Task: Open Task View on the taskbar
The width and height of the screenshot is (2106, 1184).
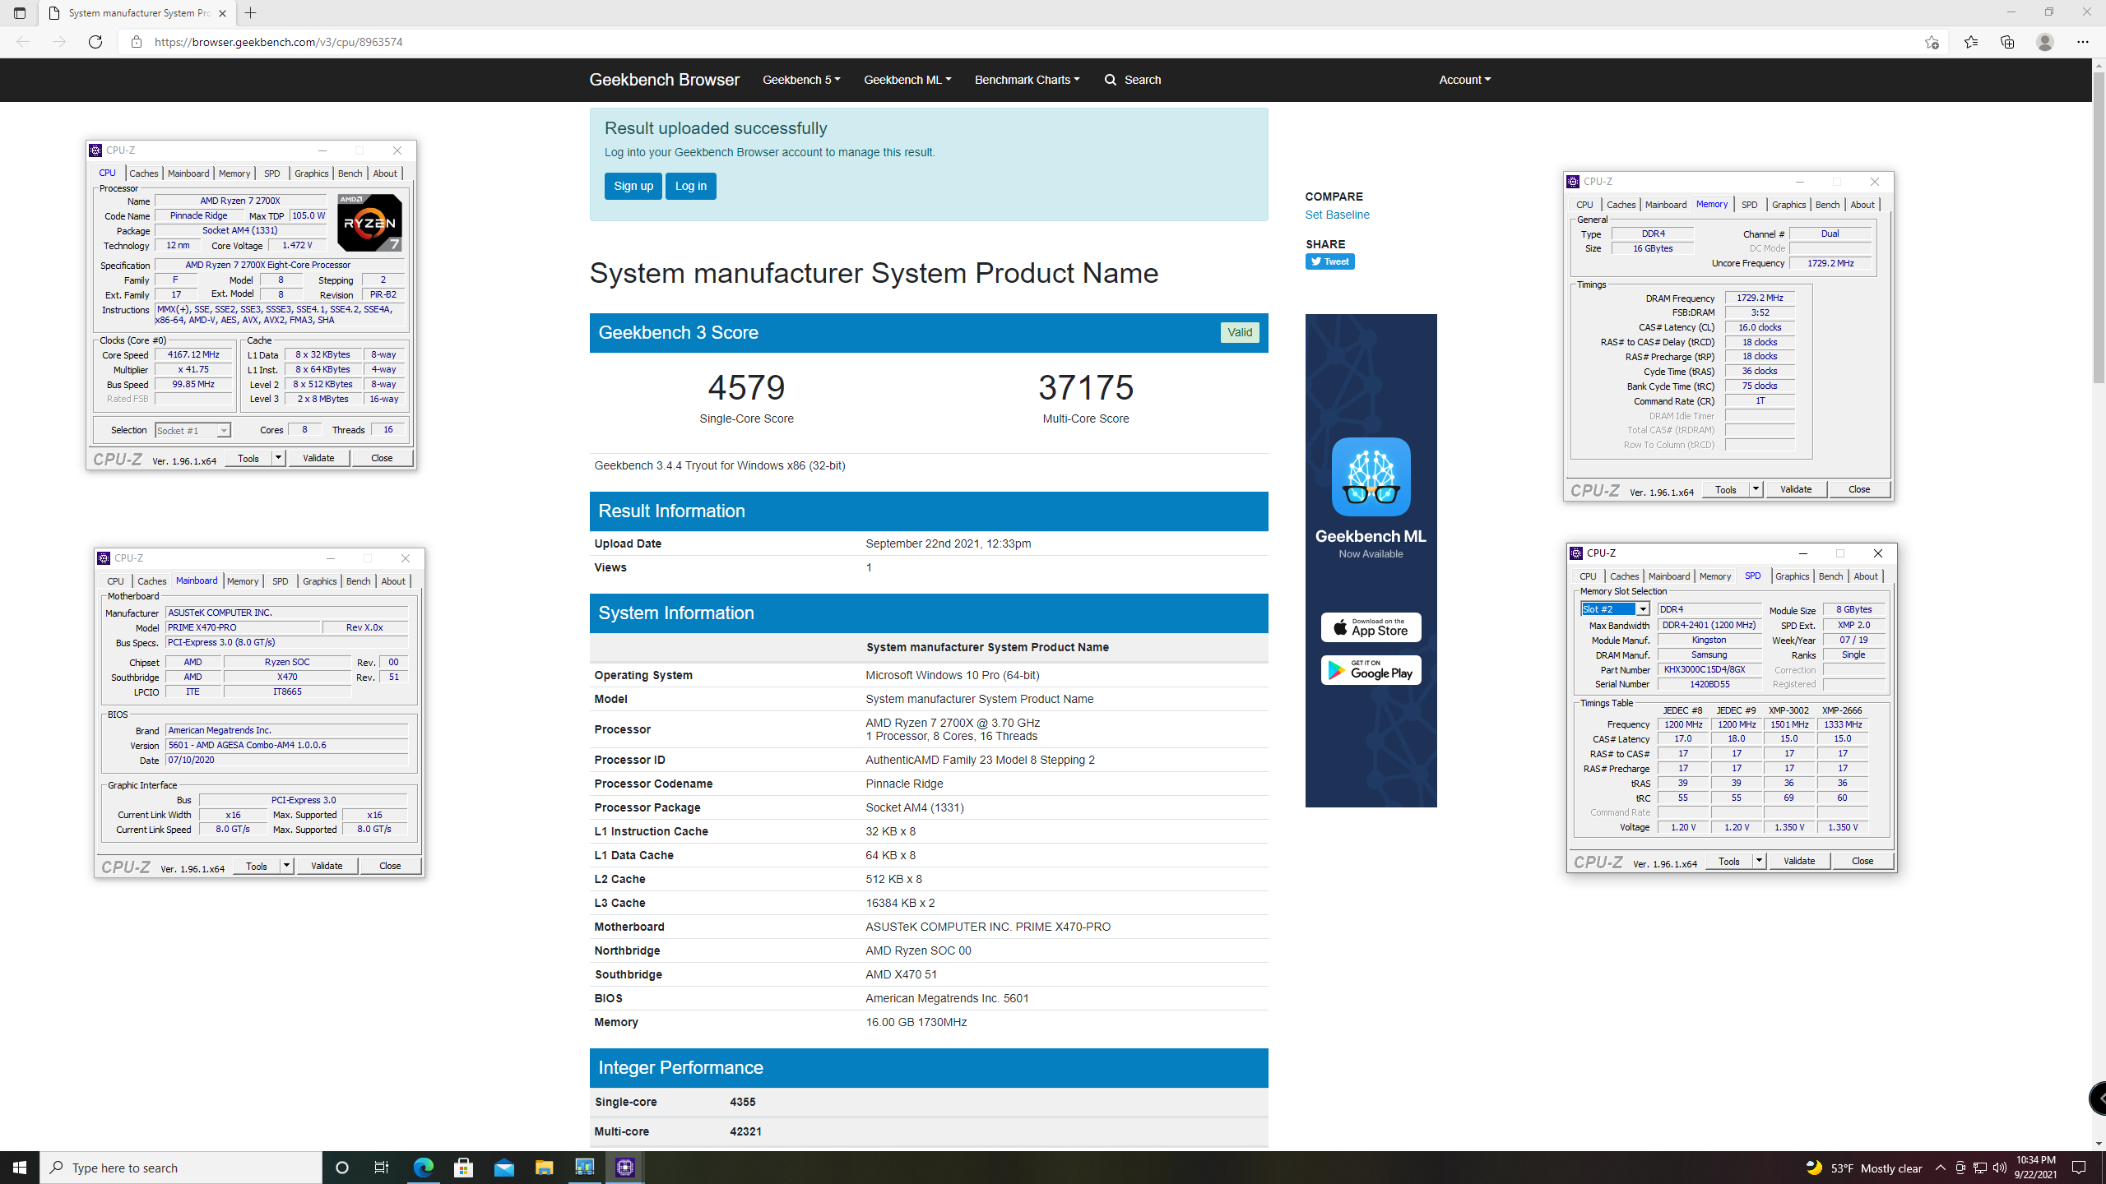Action: pyautogui.click(x=382, y=1168)
